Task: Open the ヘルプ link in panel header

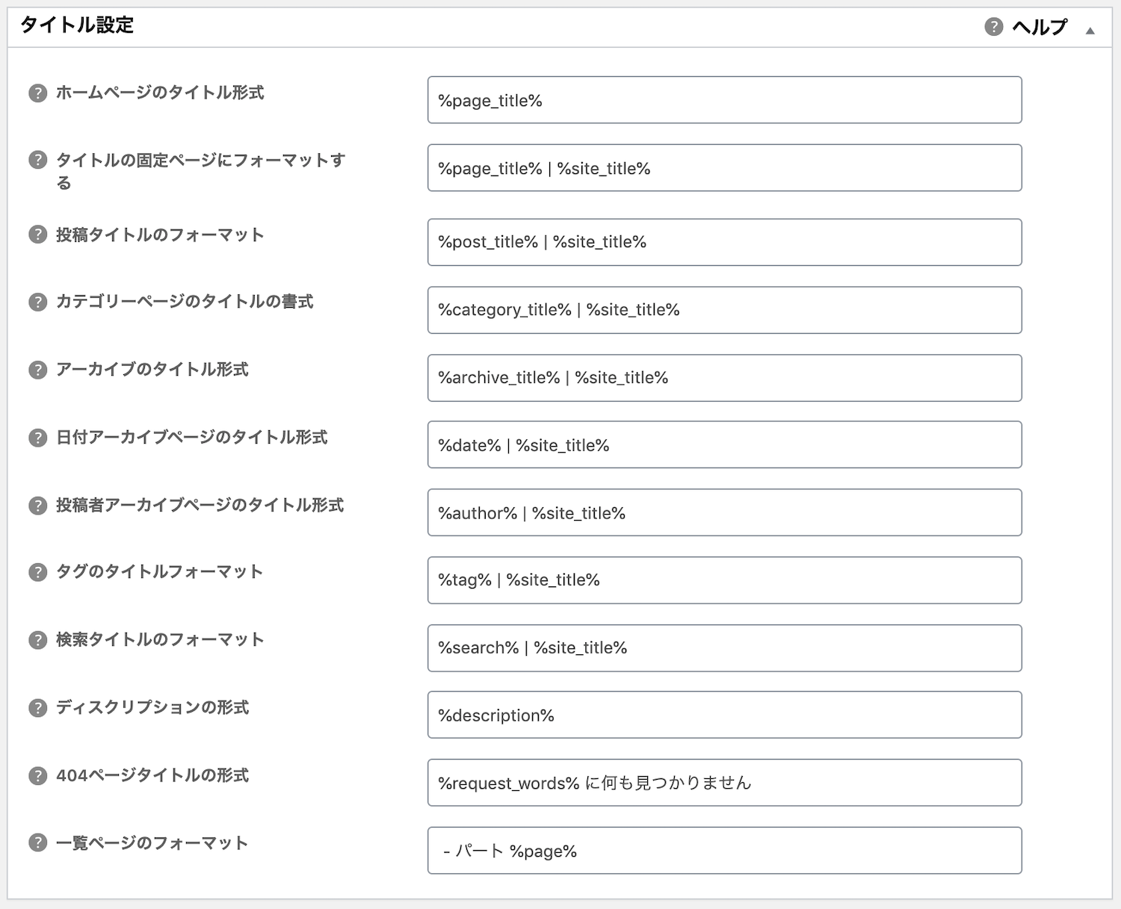Action: click(1040, 27)
